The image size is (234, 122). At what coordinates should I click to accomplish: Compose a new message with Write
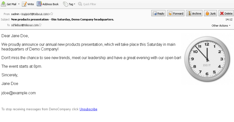tap(28, 4)
